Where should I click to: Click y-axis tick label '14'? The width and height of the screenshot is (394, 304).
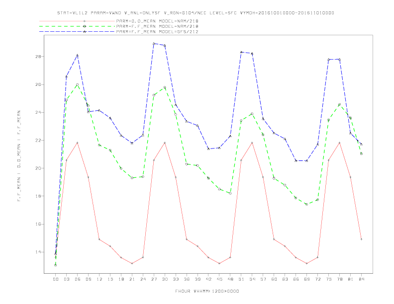tap(38, 252)
